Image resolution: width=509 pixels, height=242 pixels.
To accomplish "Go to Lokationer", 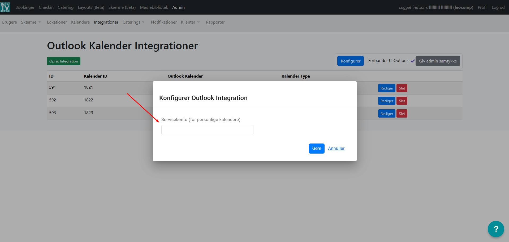I will click(x=57, y=22).
